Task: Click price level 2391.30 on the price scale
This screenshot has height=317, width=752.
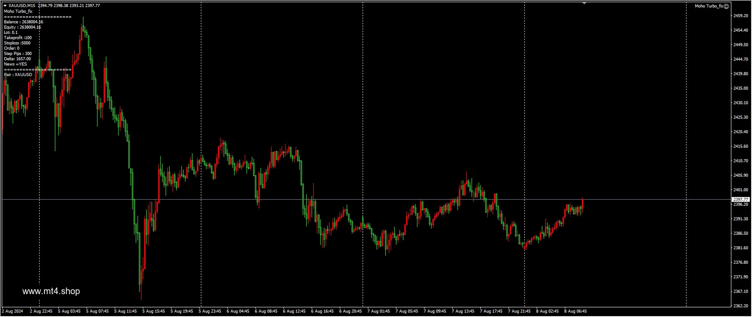Action: [x=741, y=219]
